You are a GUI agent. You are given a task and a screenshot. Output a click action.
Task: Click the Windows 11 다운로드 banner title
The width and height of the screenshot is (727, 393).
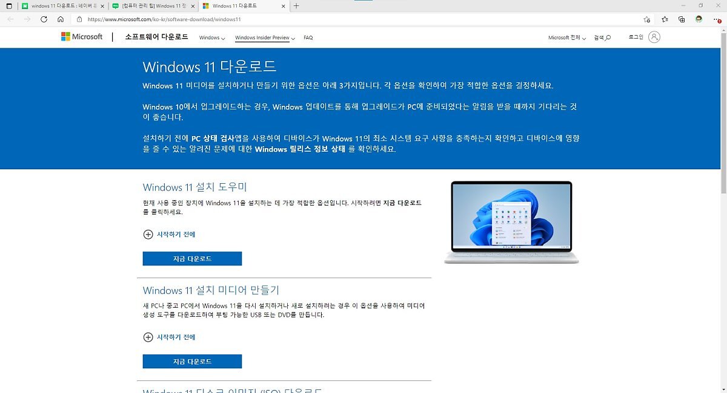210,66
